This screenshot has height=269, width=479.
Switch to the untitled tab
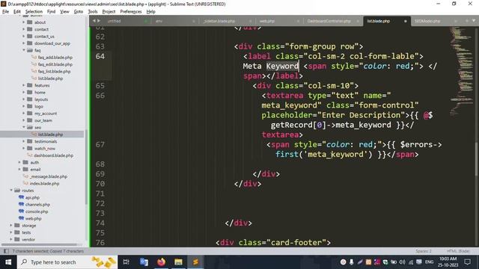[x=115, y=21]
